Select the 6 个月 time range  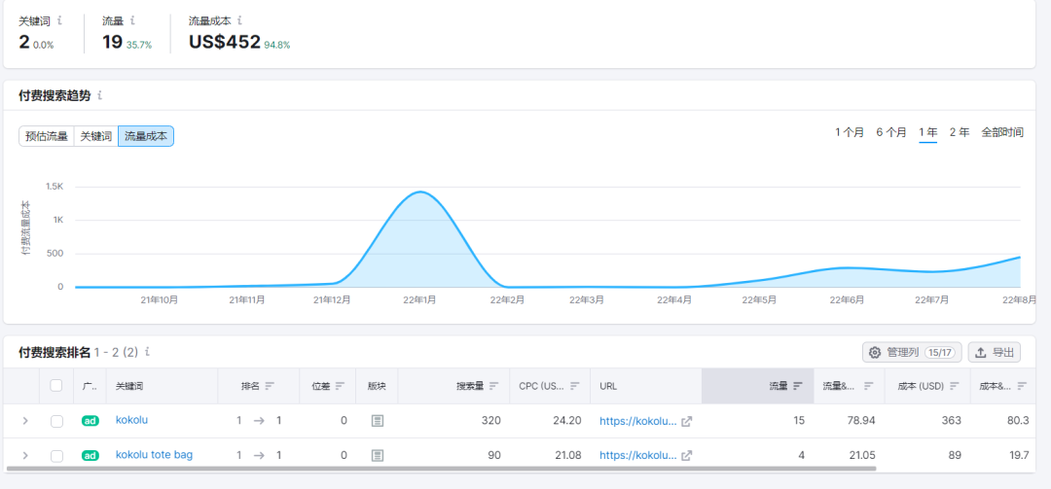pos(890,132)
